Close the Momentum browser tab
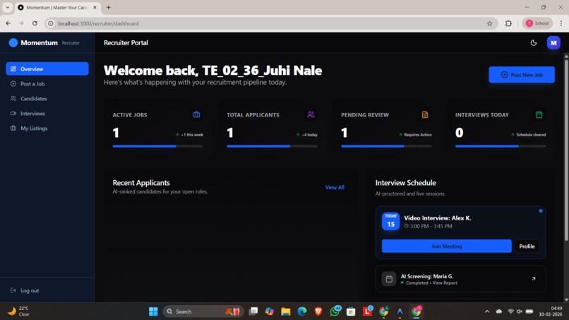Image resolution: width=569 pixels, height=320 pixels. click(95, 7)
